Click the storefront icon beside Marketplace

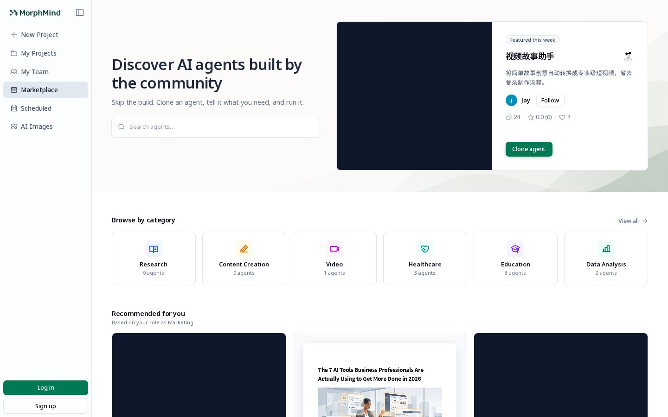pyautogui.click(x=14, y=90)
